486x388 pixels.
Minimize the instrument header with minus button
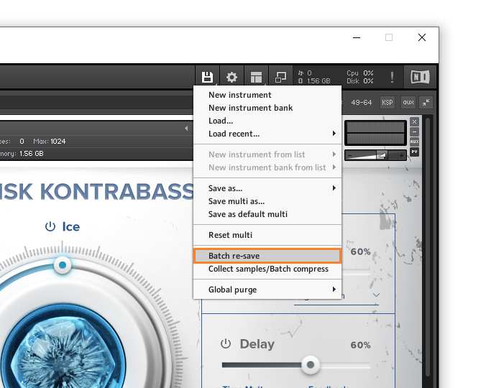[x=414, y=132]
